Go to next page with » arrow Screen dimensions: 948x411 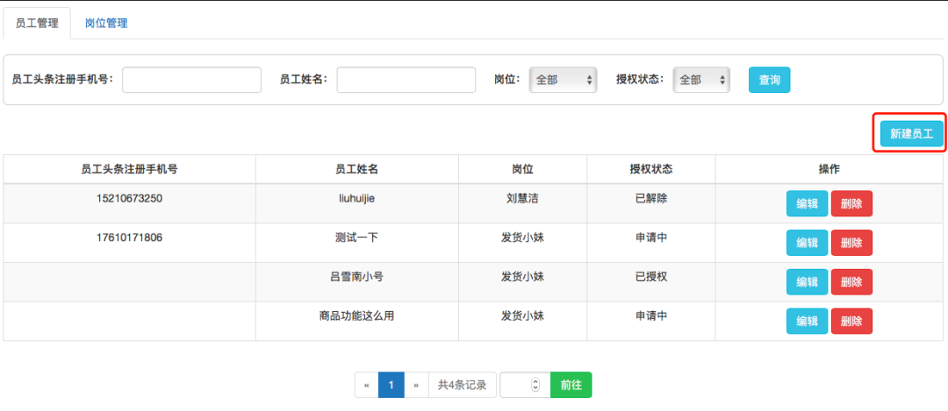tap(416, 385)
